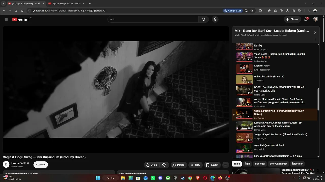Click the Eva Records channel avatar
The image size is (325, 182).
[6, 165]
